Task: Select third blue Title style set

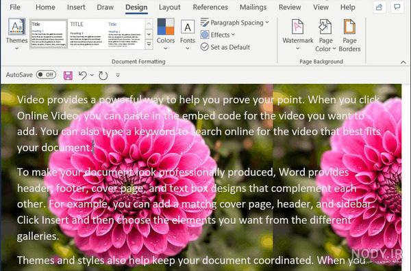Action: (x=125, y=34)
